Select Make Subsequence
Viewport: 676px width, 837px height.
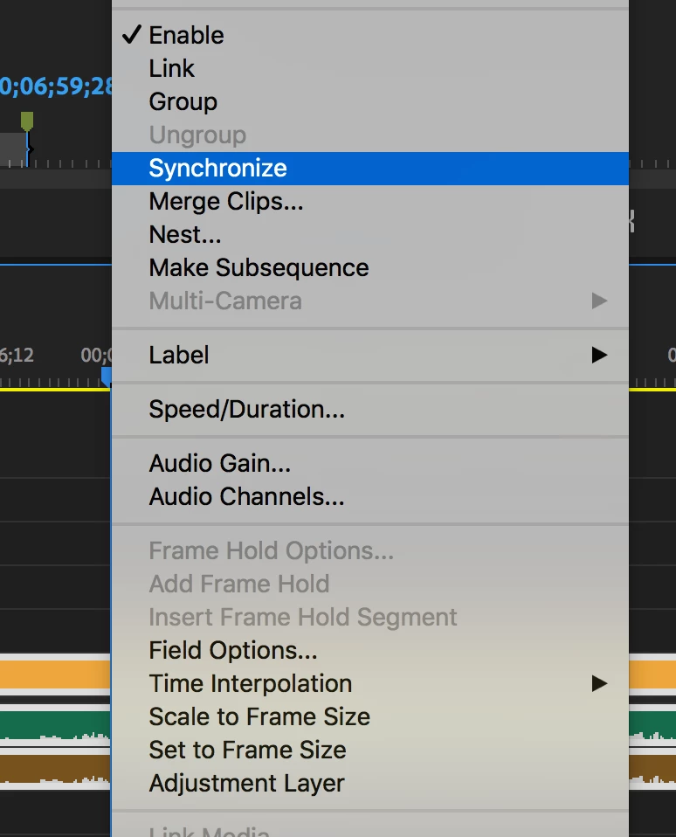tap(259, 267)
